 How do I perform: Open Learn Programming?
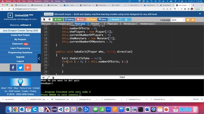click(20, 48)
